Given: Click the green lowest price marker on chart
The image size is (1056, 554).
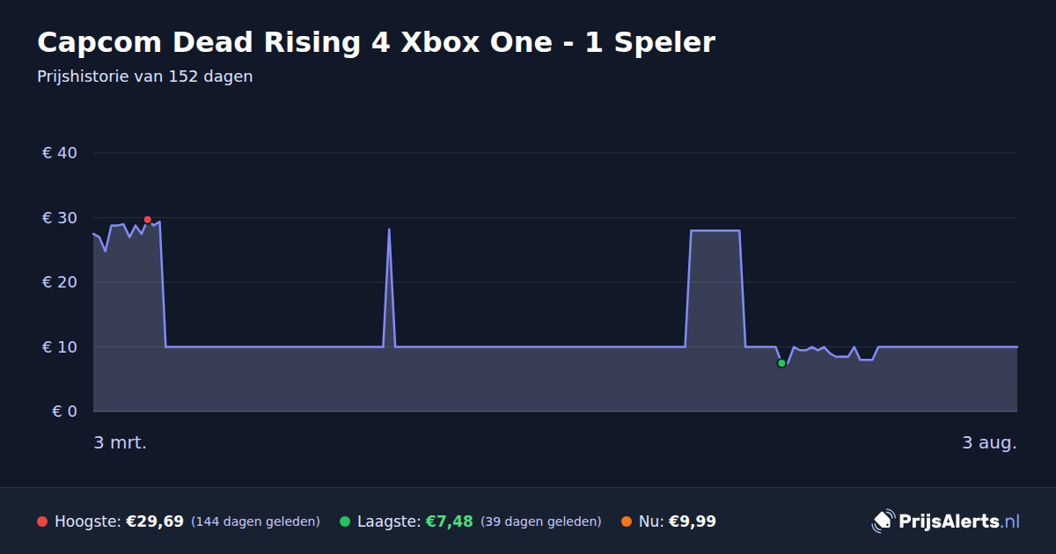Looking at the screenshot, I should tap(781, 363).
